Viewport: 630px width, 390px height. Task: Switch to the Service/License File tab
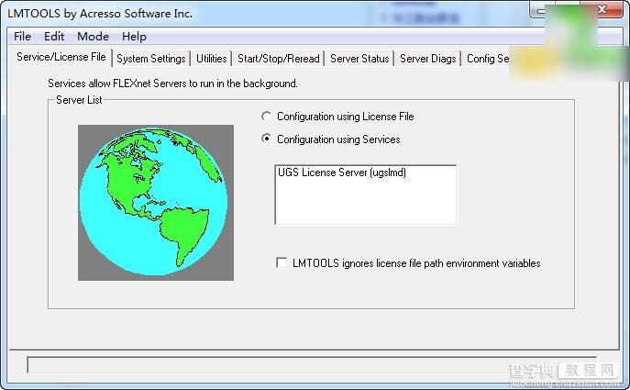point(61,57)
